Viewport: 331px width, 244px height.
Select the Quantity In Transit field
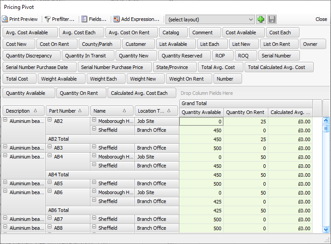(x=88, y=56)
